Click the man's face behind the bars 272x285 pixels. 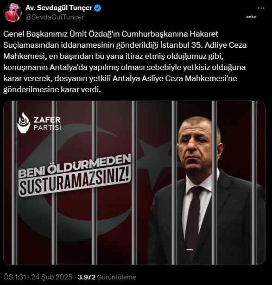[x=197, y=145]
